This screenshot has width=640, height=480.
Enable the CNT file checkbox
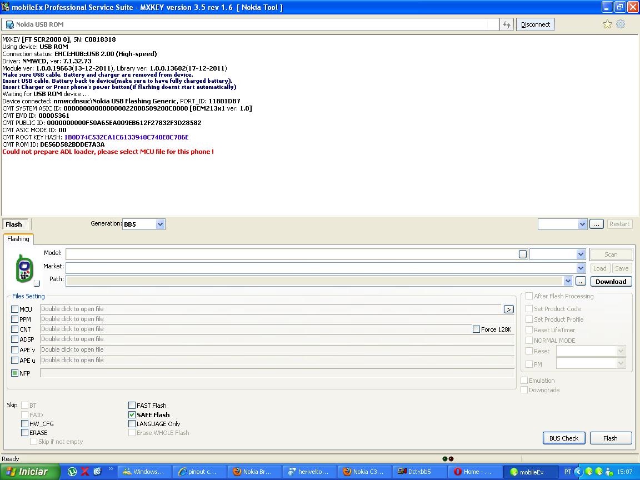(x=14, y=329)
